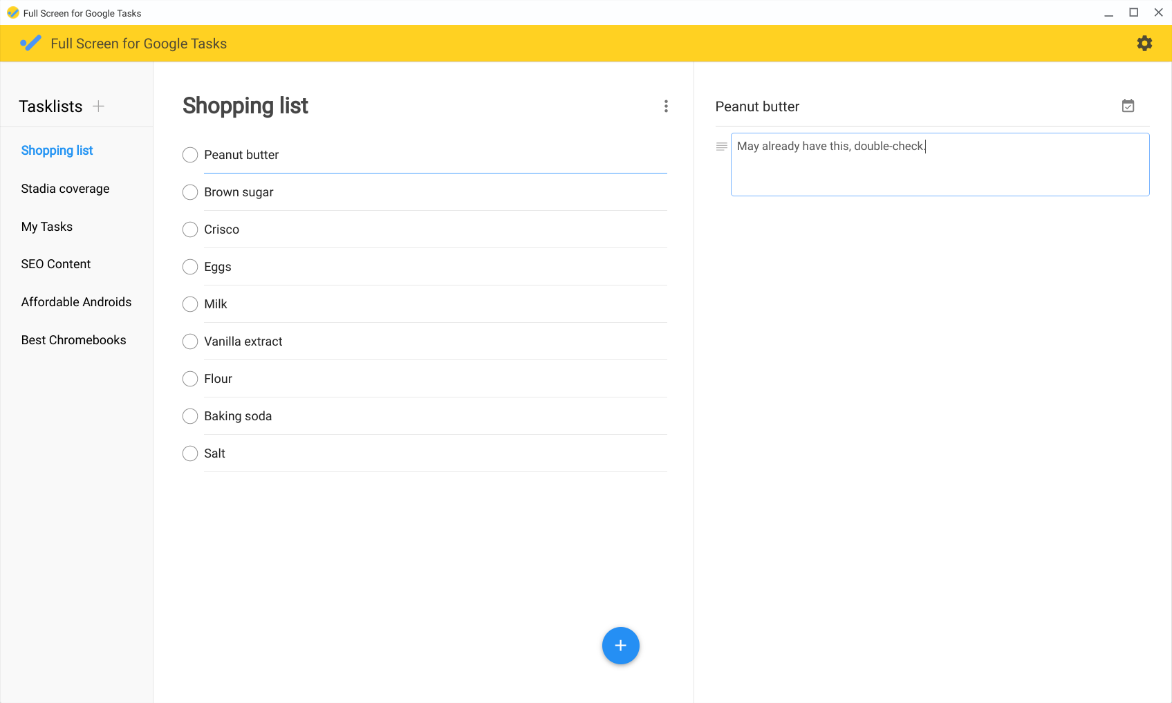
Task: Mark Peanut butter as complete
Action: click(x=190, y=155)
